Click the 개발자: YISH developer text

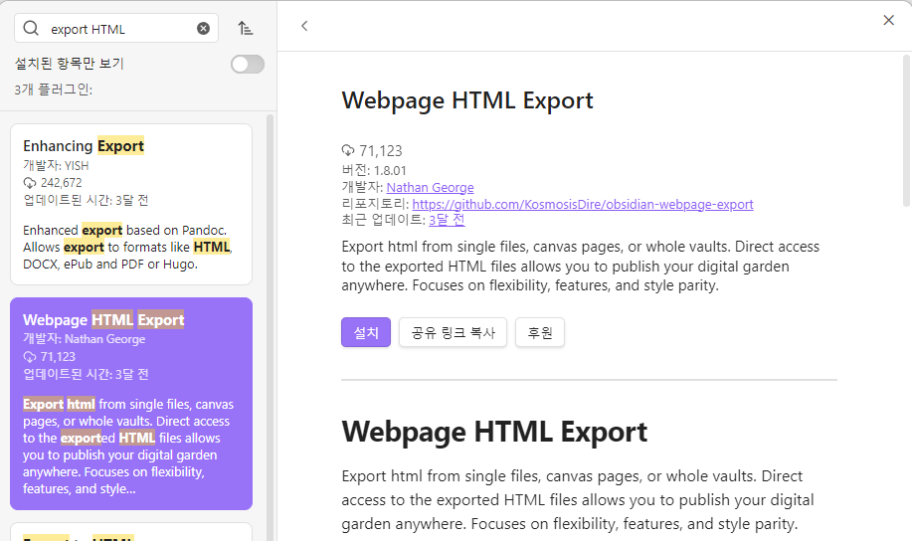(56, 166)
